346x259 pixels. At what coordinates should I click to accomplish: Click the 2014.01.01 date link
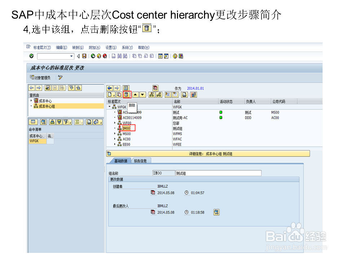(195, 88)
